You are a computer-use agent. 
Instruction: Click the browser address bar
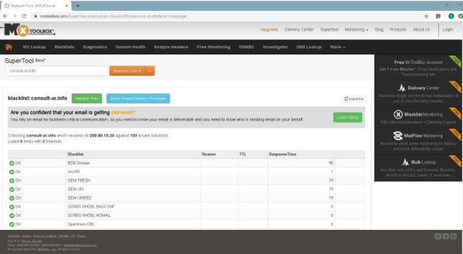[228, 16]
